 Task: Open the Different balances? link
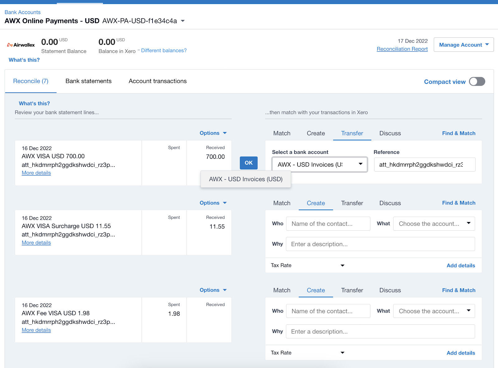(x=164, y=50)
